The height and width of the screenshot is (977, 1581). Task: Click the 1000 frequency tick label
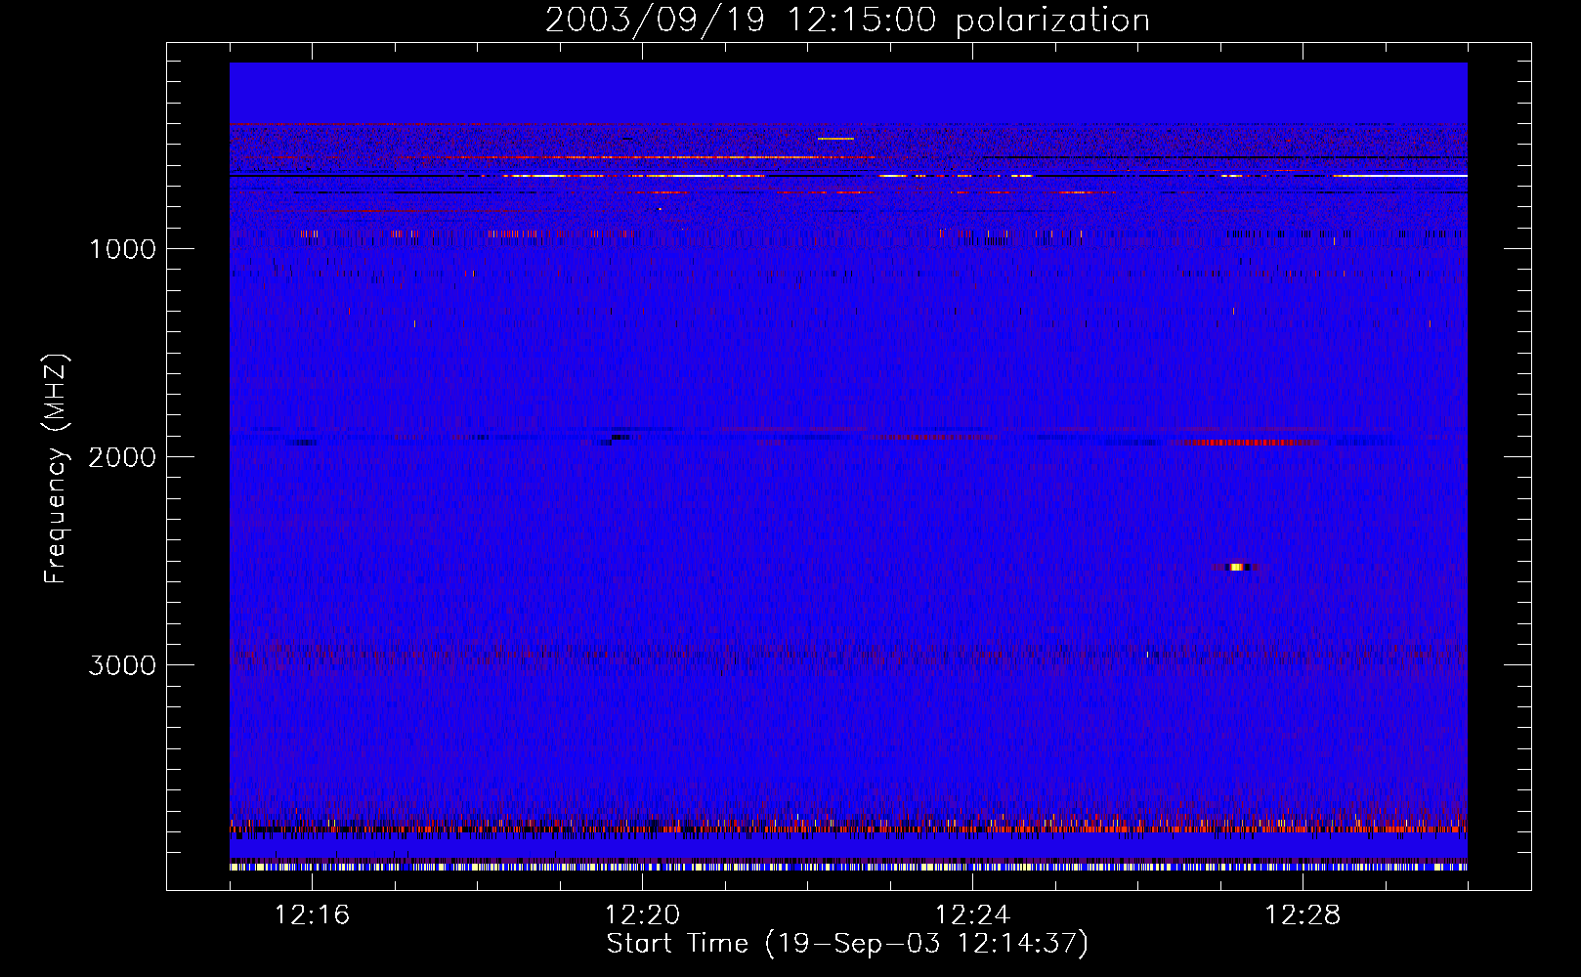[x=122, y=249]
